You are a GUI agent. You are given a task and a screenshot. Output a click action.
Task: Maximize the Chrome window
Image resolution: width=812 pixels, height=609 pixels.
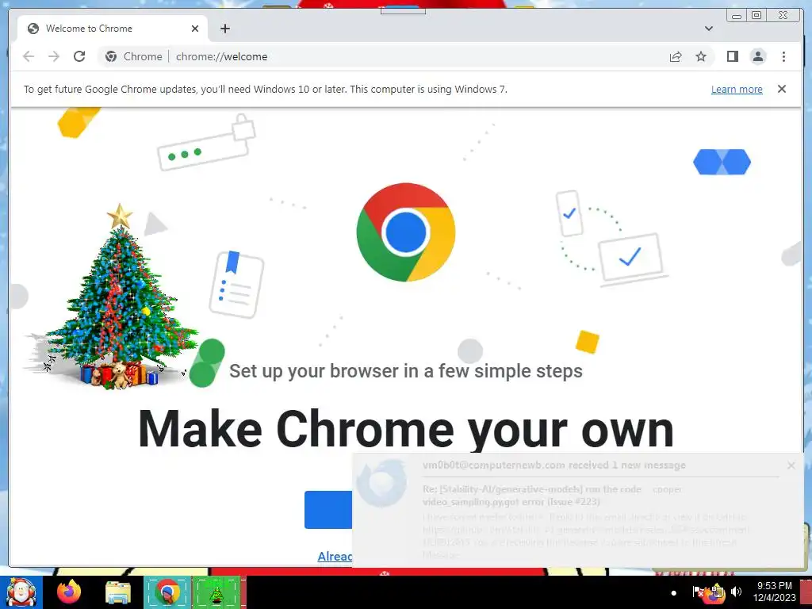756,16
